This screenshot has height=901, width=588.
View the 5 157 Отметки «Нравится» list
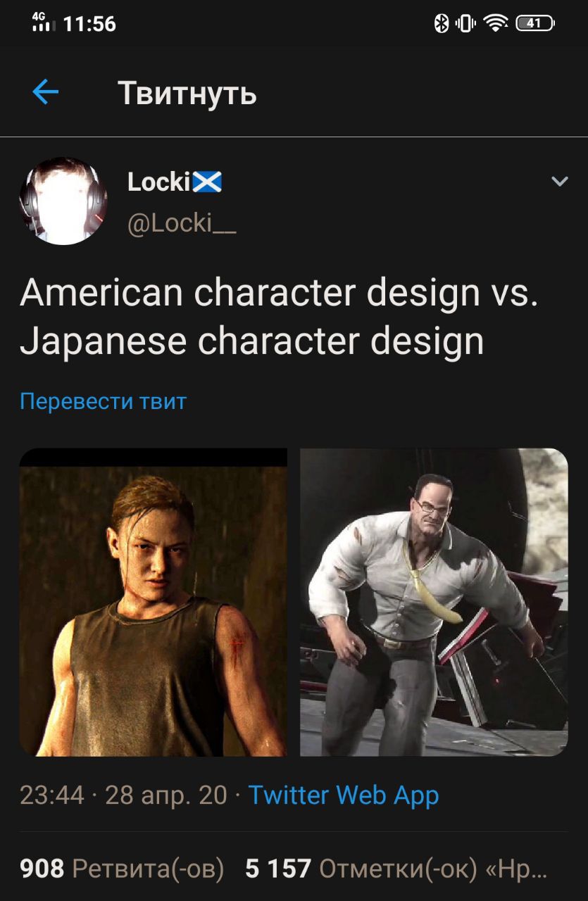pyautogui.click(x=396, y=869)
